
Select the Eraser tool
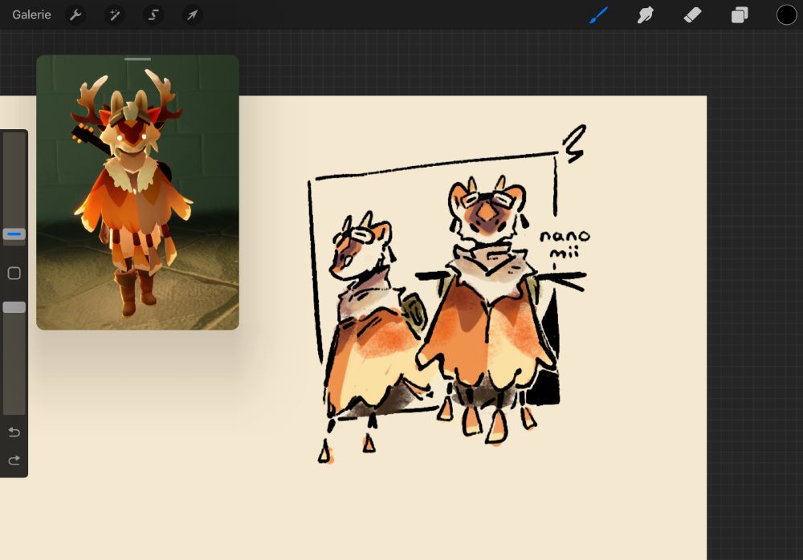[x=692, y=15]
